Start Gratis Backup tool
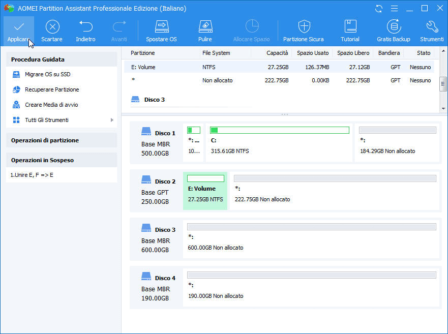Viewport: 448px width, 334px height. (393, 27)
